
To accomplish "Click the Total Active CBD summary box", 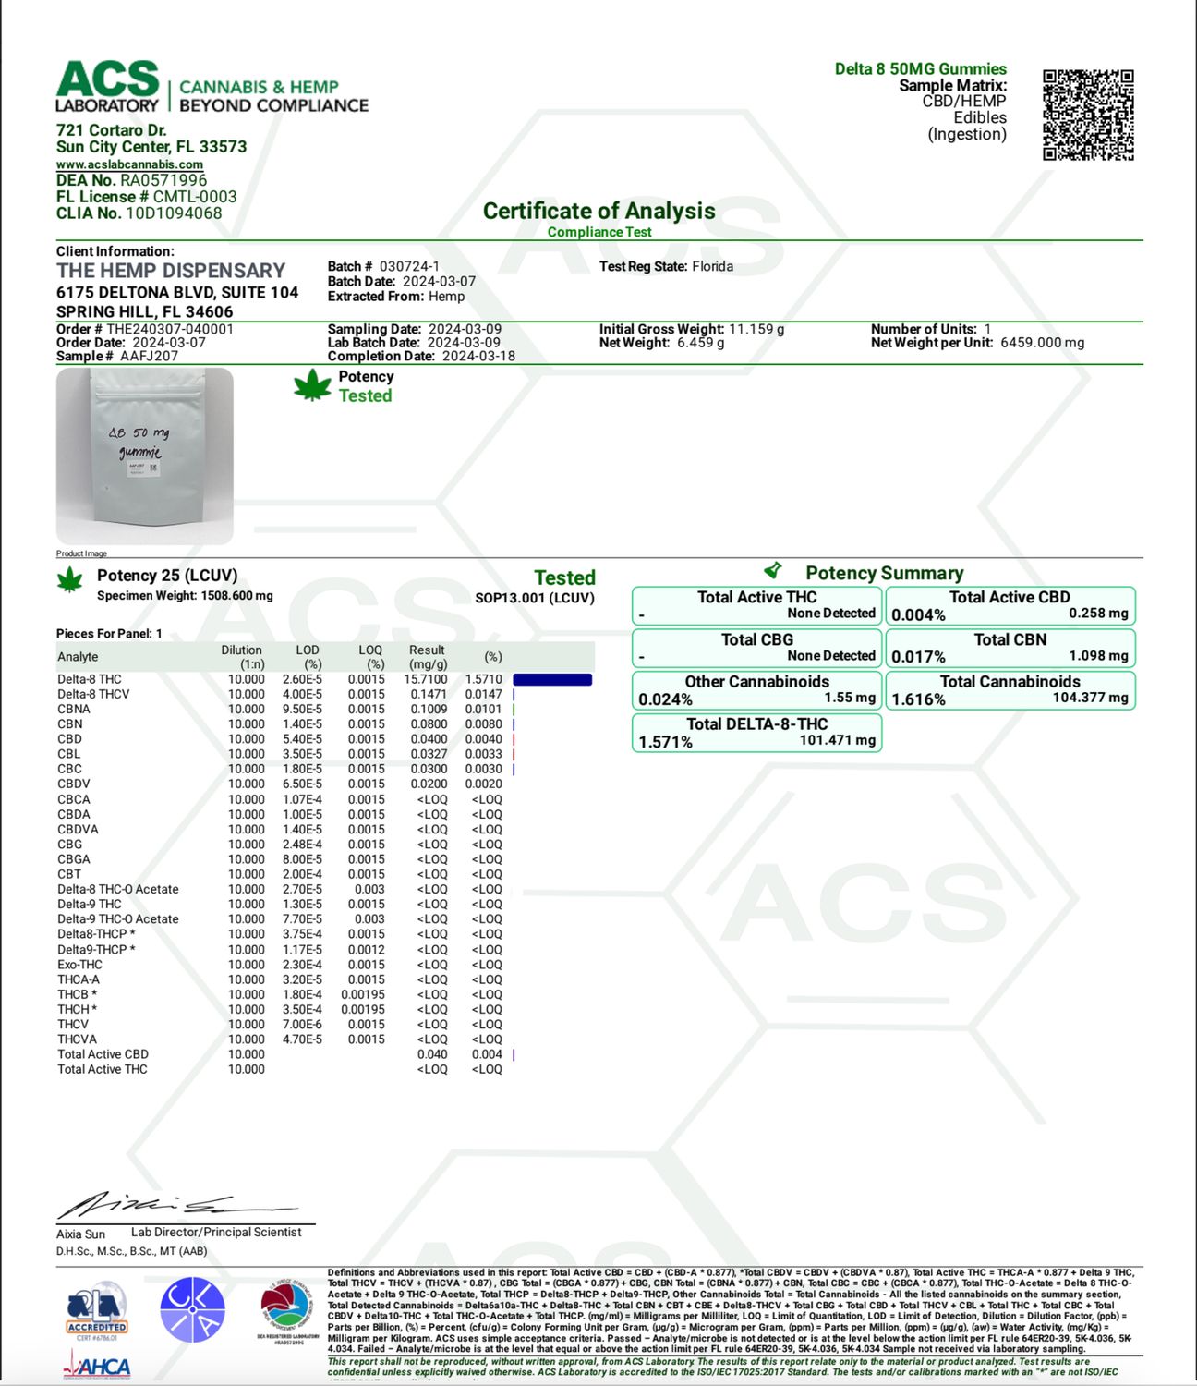I will point(1010,605).
